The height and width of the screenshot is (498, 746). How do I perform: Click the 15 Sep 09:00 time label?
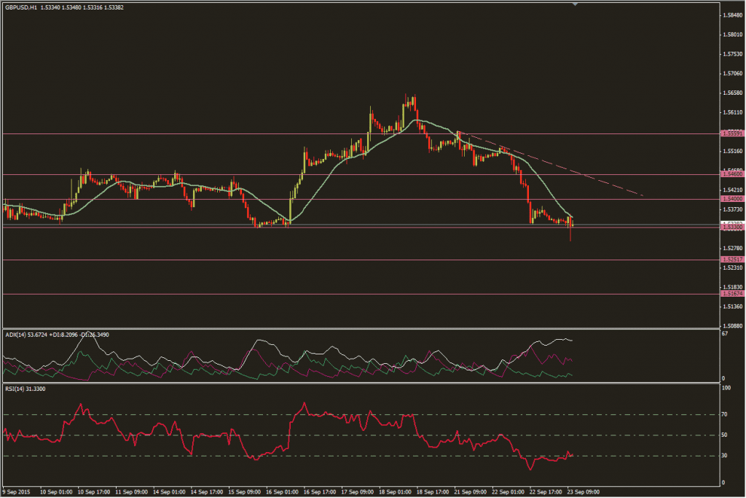click(x=245, y=492)
